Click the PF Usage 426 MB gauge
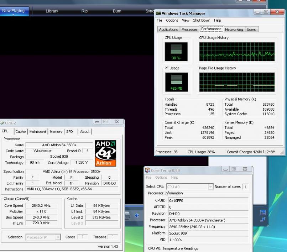Screen dimensions: 287x252 [x=176, y=82]
